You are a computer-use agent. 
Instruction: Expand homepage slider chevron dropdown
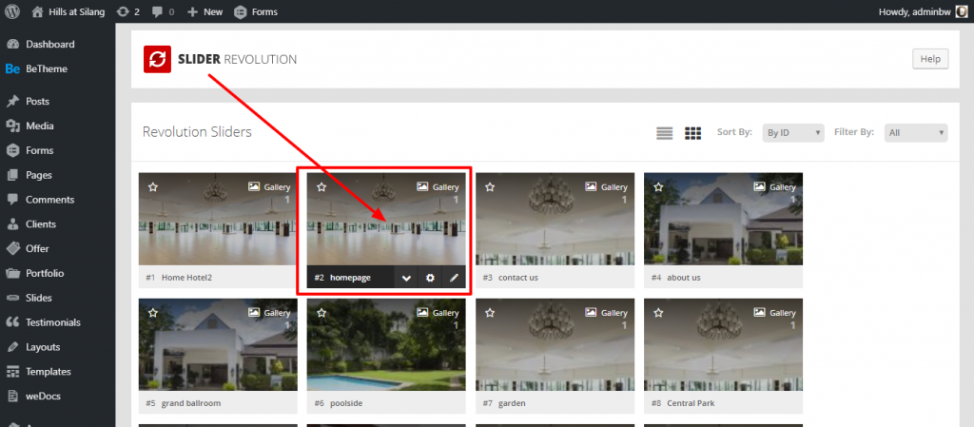tap(406, 278)
